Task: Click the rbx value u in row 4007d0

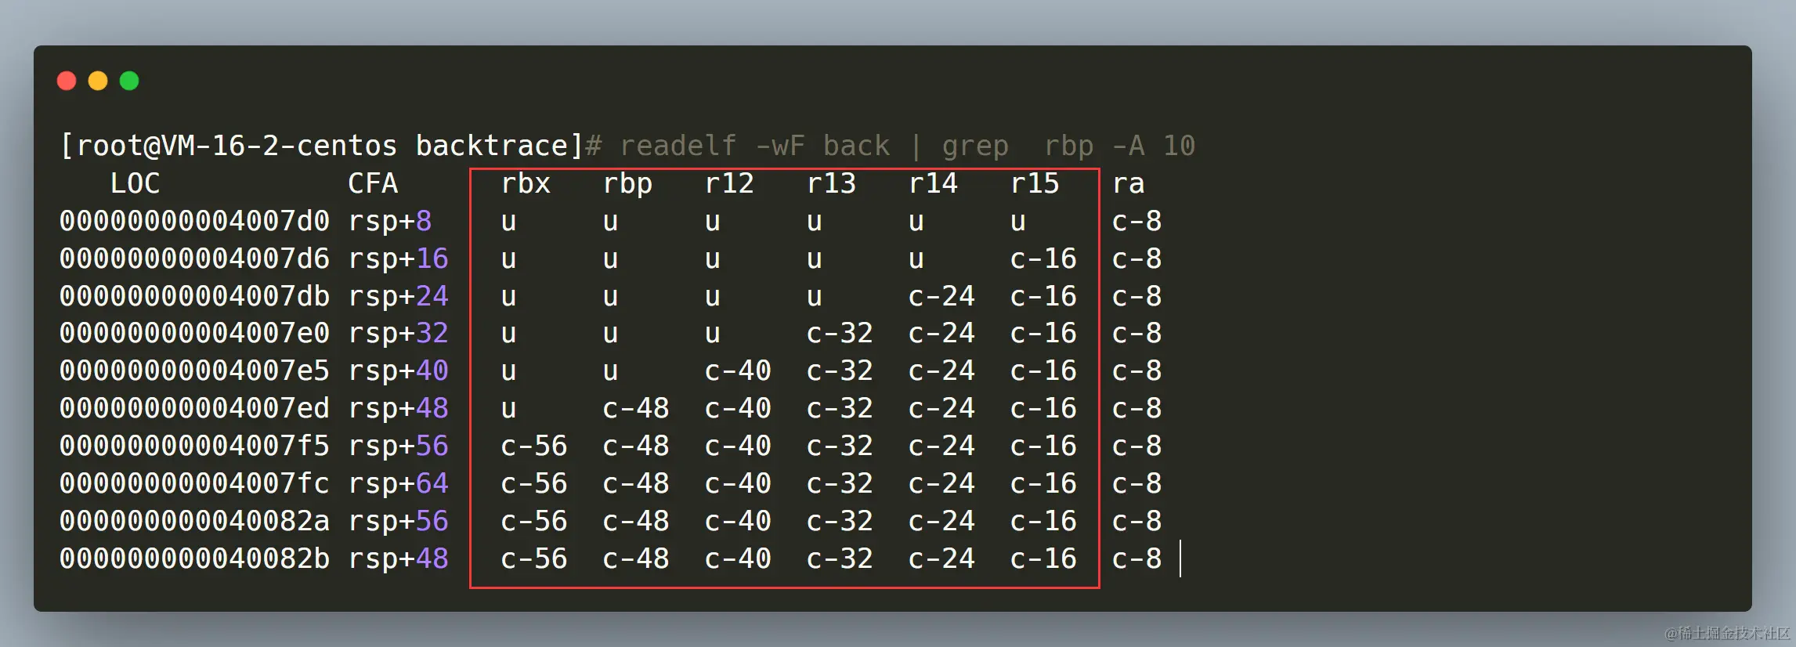Action: click(508, 222)
